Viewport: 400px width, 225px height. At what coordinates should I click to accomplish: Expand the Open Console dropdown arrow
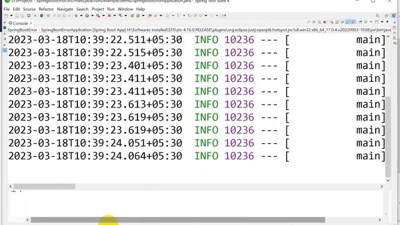coord(382,22)
